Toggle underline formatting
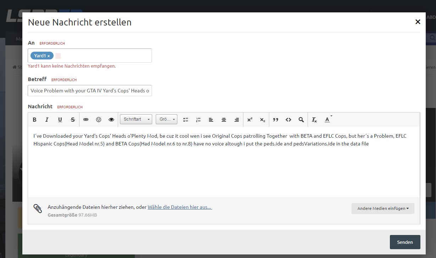The width and height of the screenshot is (436, 258). 60,120
